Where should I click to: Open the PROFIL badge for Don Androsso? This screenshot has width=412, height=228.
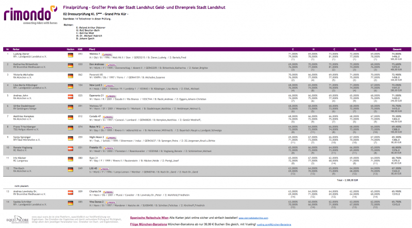pos(111,65)
